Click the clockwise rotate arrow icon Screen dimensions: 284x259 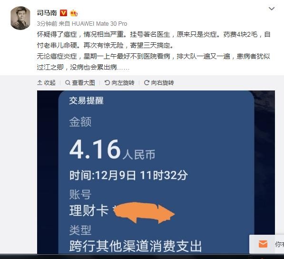coord(147,83)
